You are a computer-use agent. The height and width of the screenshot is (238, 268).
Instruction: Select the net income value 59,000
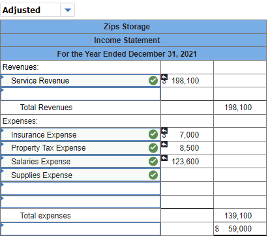click(x=240, y=229)
